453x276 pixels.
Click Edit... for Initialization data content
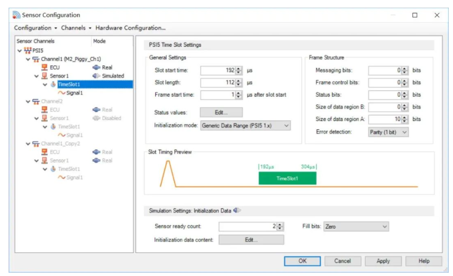click(251, 240)
